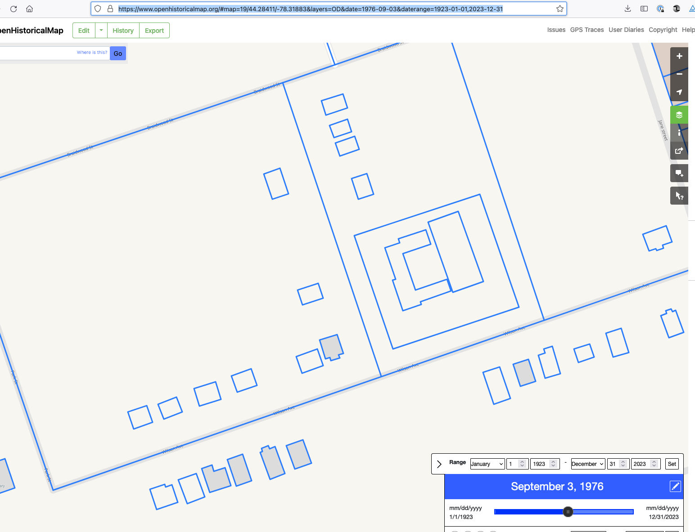Share the current map view

[x=679, y=151]
